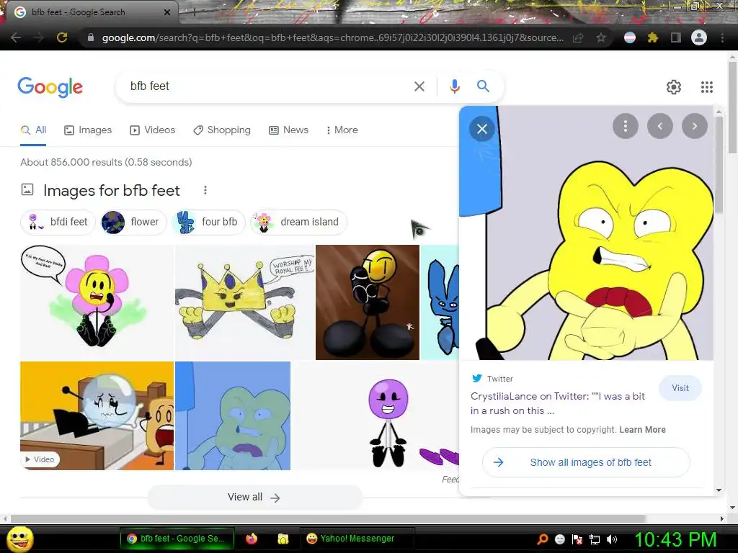Open the extensions puzzle piece menu
This screenshot has height=553, width=738.
(x=652, y=37)
